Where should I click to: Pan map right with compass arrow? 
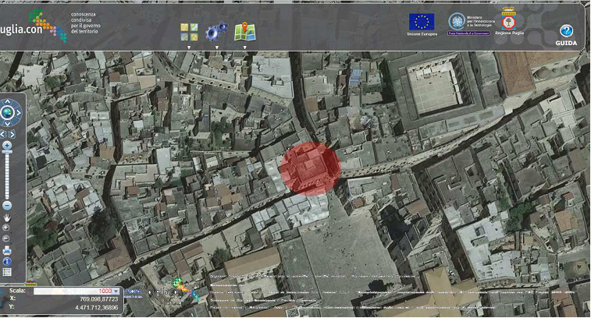pos(20,114)
